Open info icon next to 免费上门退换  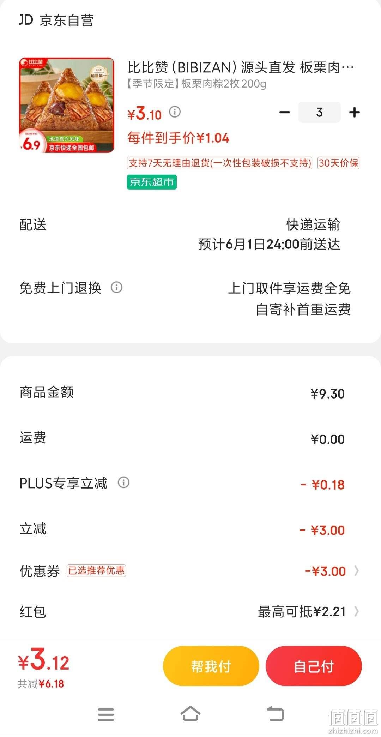point(117,287)
